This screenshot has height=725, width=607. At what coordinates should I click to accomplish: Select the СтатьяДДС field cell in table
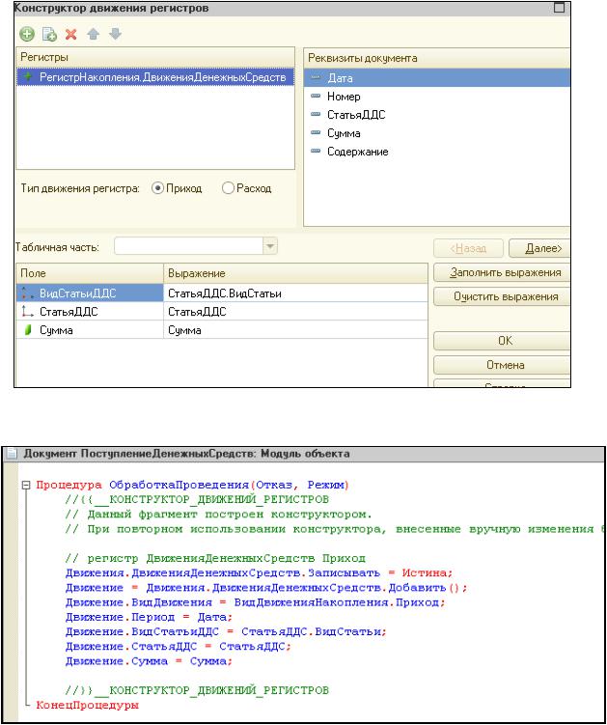point(90,312)
